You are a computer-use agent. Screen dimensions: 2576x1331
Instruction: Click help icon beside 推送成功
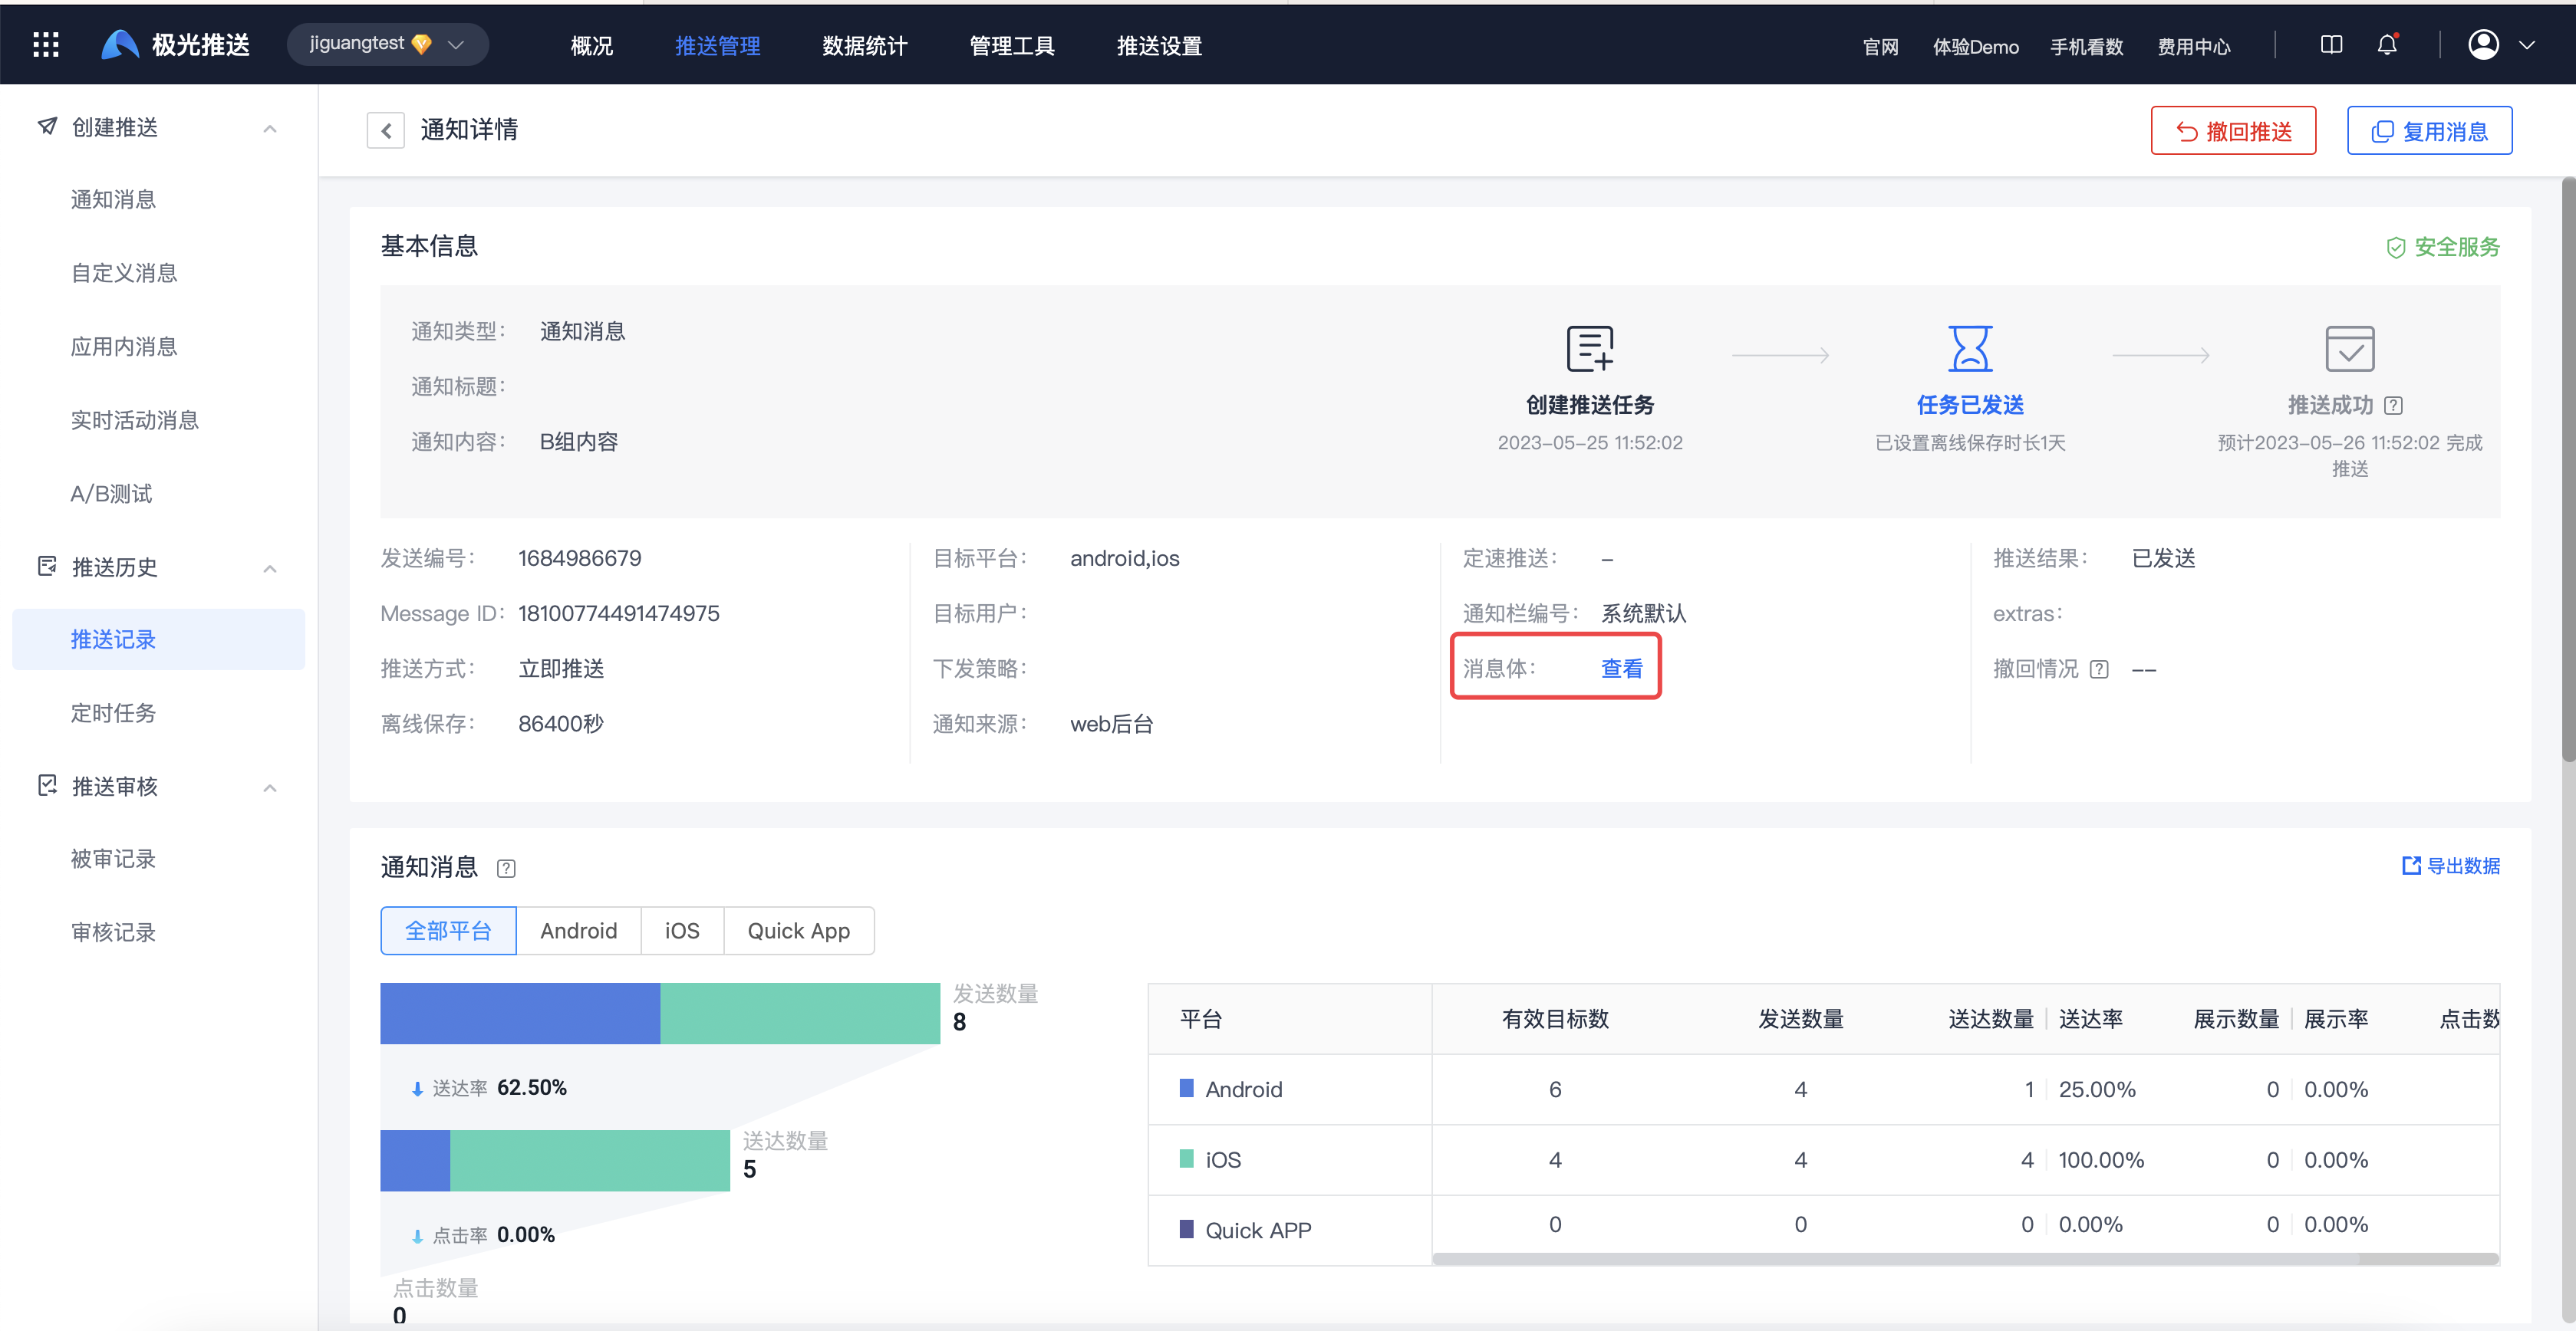[x=2393, y=406]
